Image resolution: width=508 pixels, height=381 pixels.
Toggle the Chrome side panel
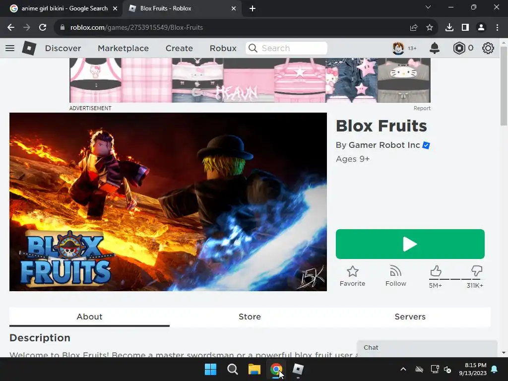[x=465, y=28]
